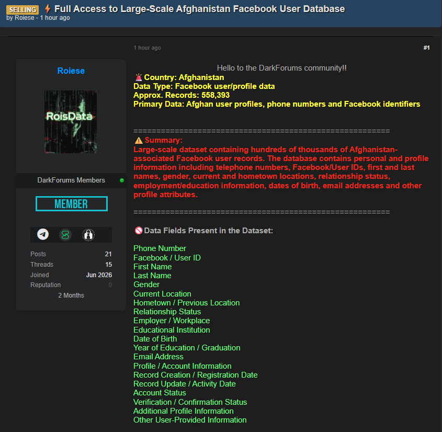Screen dimensions: 442x432
Task: Click the 'Employer / Workplace' entry
Action: coord(172,321)
